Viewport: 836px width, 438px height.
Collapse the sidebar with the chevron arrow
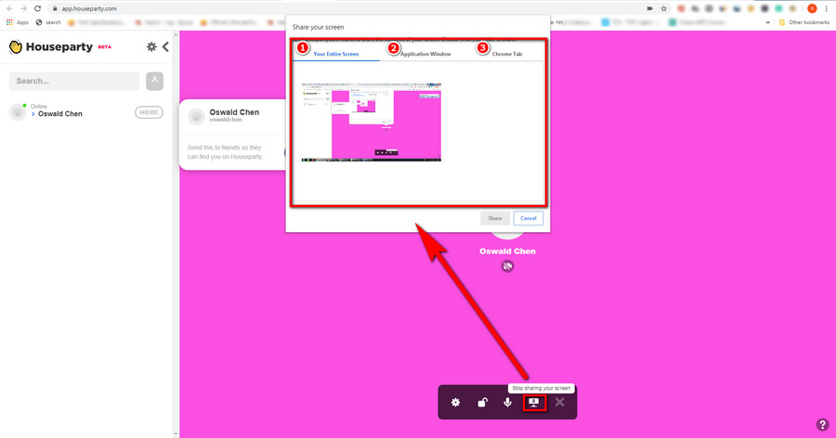[x=166, y=47]
